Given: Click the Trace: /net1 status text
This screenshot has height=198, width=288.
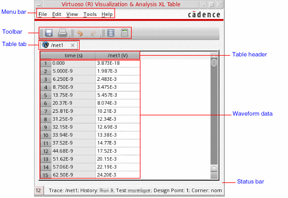Looking at the screenshot, I should point(63,191).
